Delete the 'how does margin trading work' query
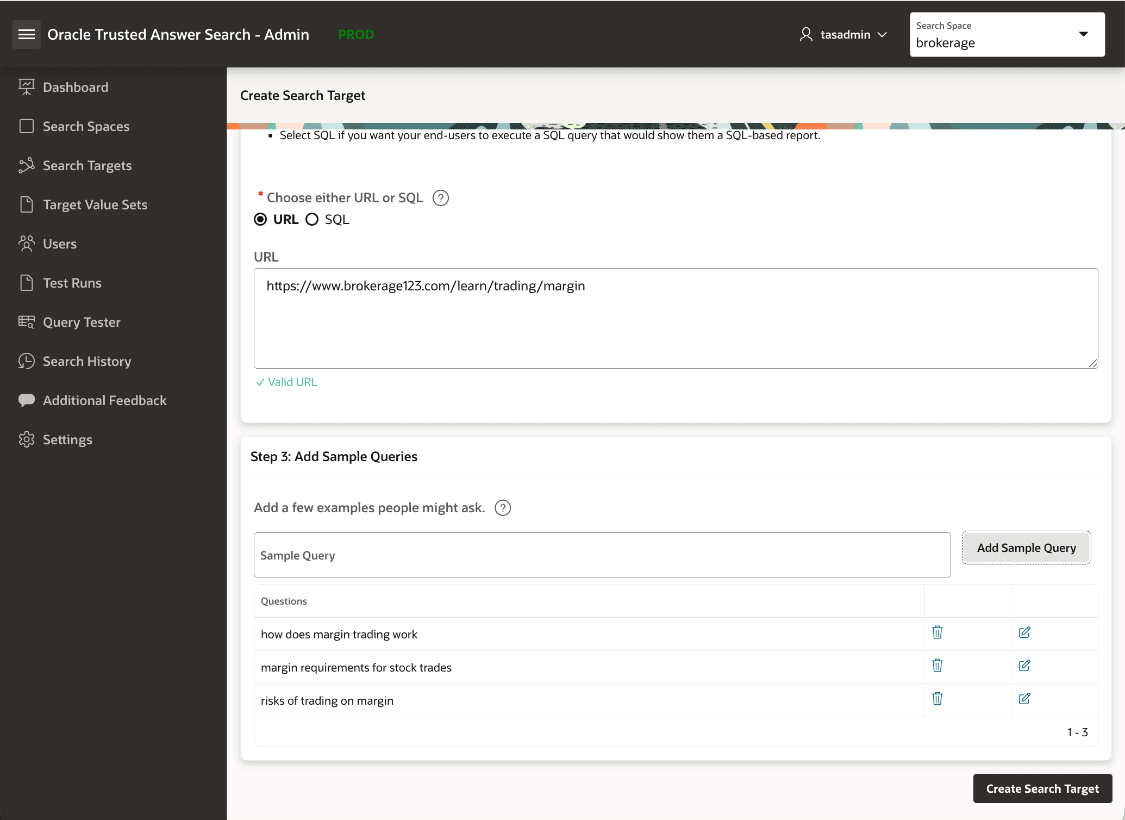Screen dimensions: 1125x820 point(937,632)
